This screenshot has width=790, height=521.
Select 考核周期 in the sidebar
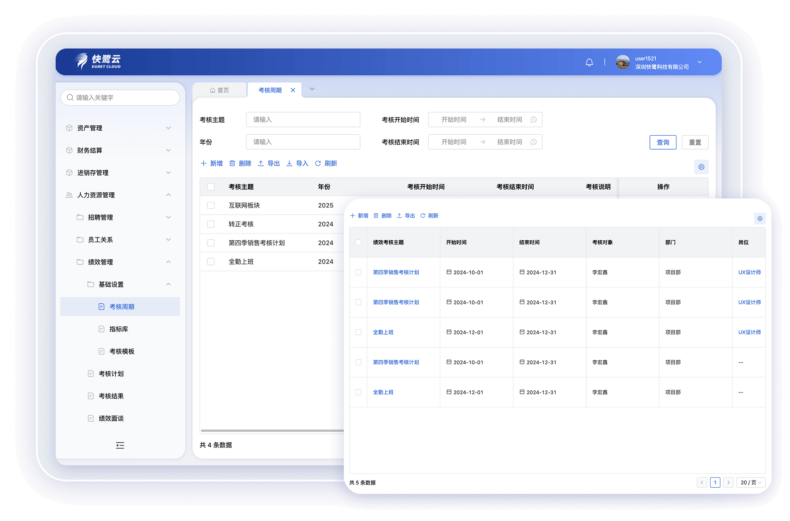[120, 306]
